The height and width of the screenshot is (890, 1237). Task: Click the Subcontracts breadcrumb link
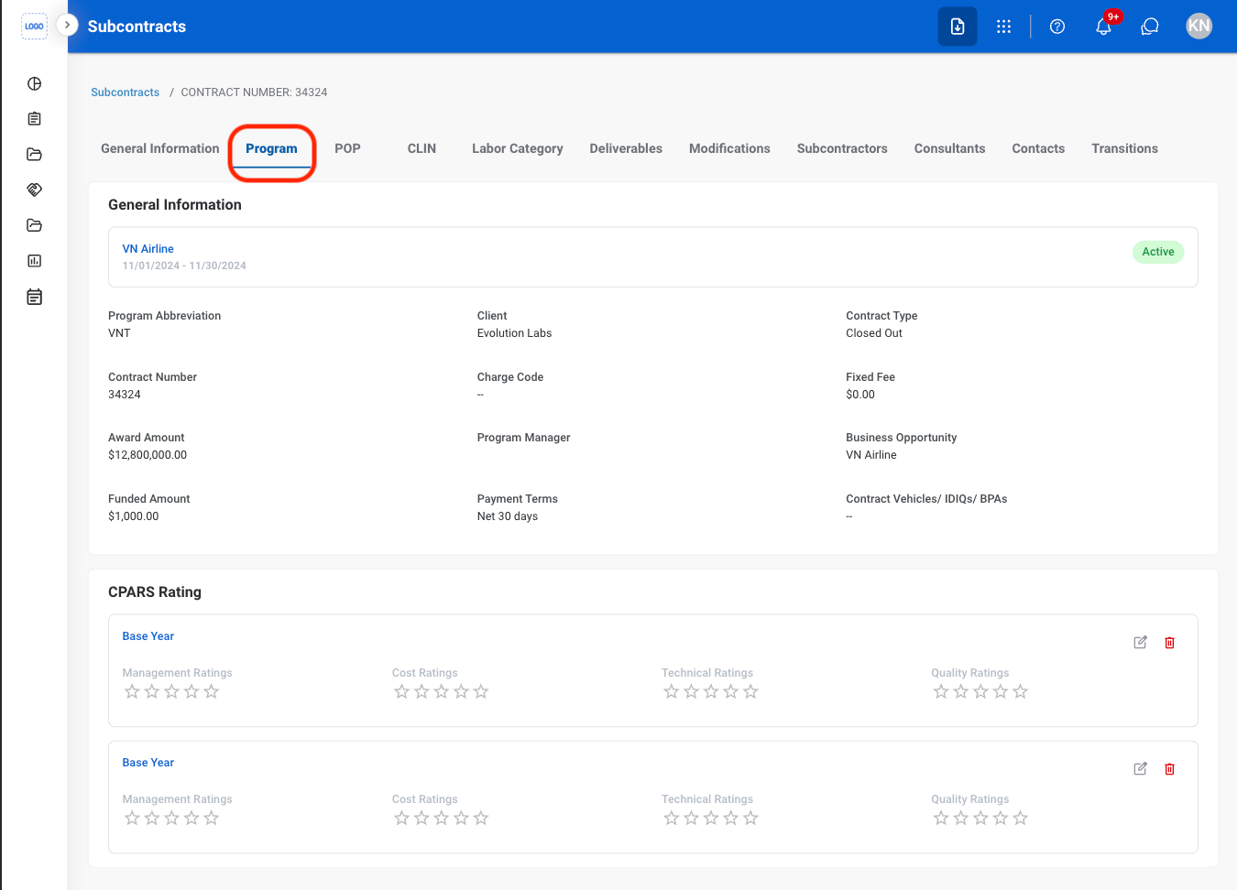pos(126,92)
